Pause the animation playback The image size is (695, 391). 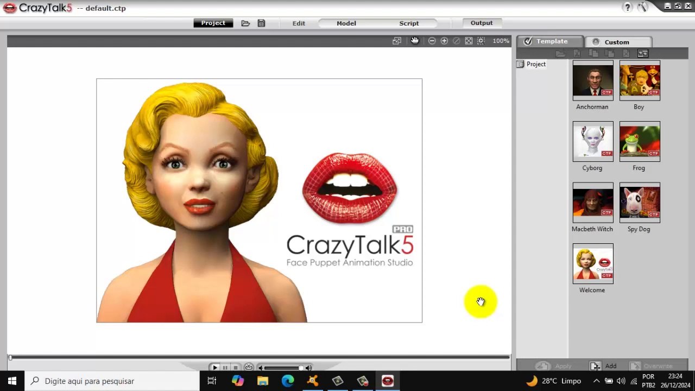pos(225,368)
